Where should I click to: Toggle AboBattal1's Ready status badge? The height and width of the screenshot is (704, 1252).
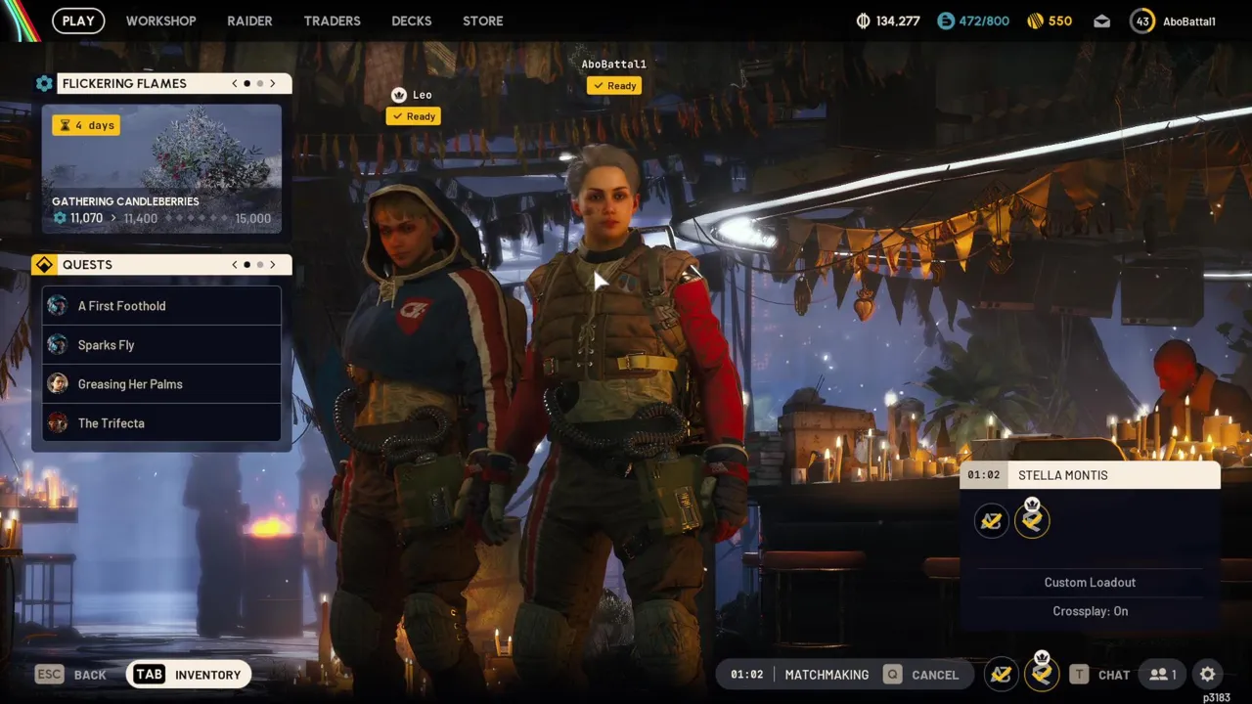(x=613, y=86)
